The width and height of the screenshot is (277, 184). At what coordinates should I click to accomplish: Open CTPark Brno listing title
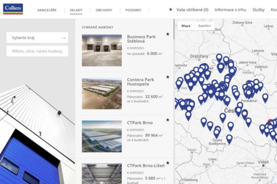[x=140, y=123]
